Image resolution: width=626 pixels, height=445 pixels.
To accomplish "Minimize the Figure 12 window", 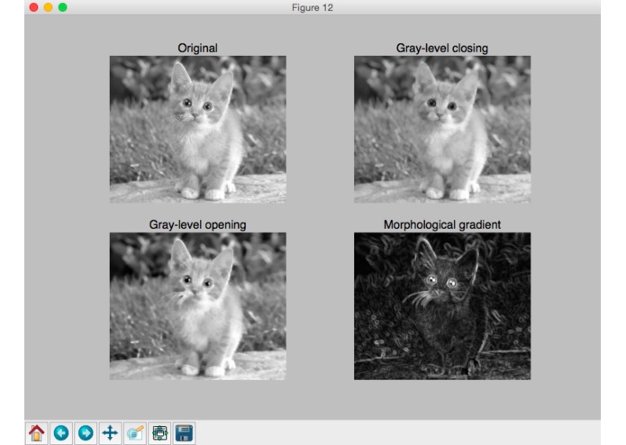I will tap(49, 7).
